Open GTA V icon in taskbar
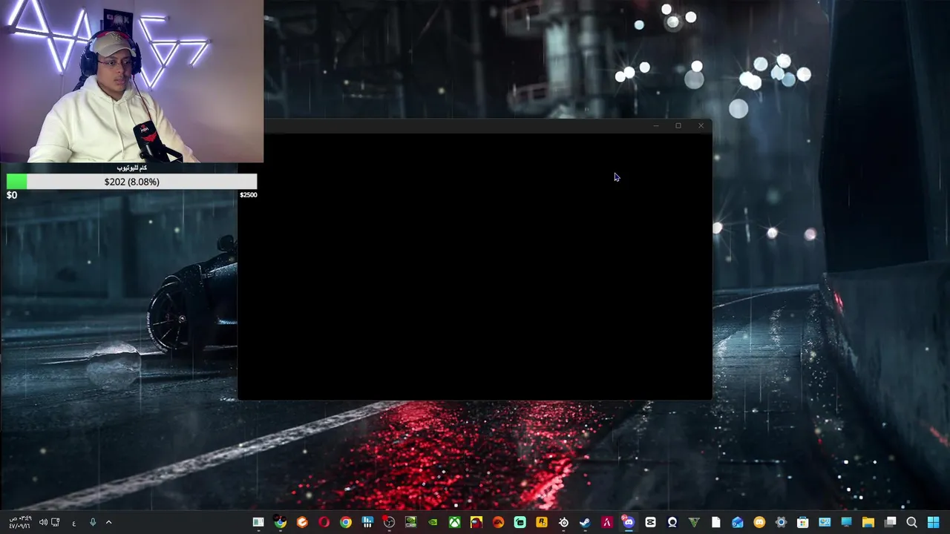This screenshot has height=534, width=950. tap(694, 523)
